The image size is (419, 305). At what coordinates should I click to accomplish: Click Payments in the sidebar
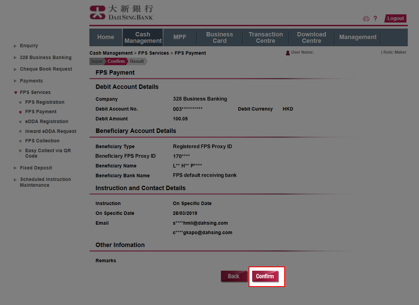click(31, 81)
